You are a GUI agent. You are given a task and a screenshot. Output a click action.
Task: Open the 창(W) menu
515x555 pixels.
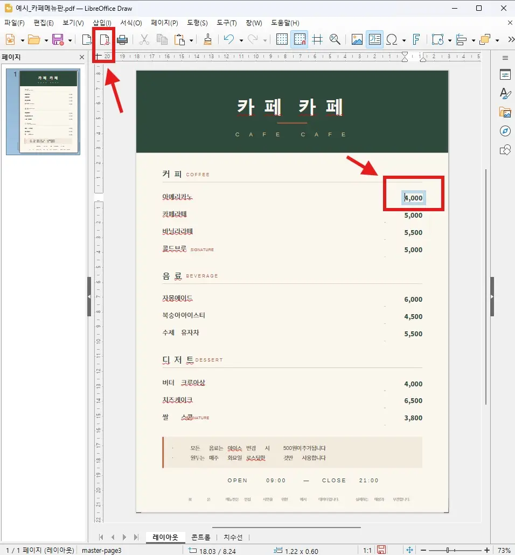click(x=254, y=23)
